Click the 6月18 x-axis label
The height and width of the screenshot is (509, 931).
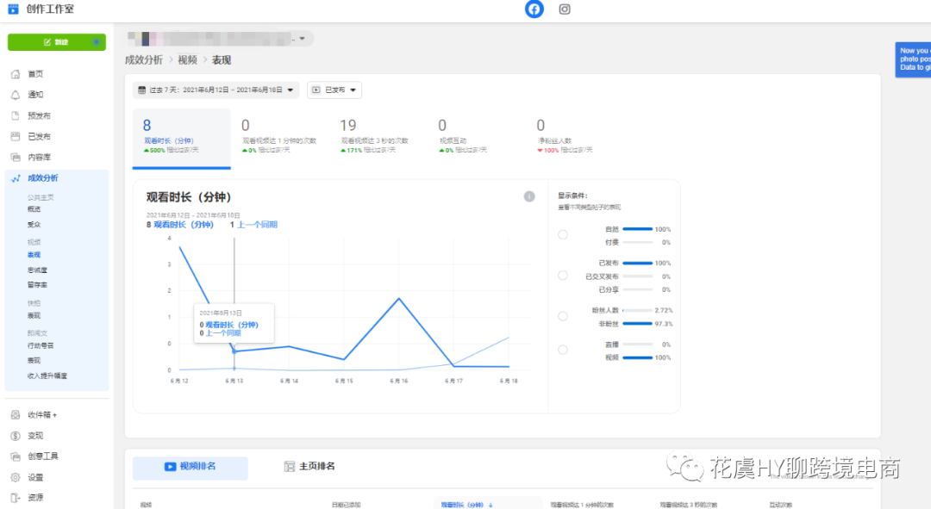(509, 381)
